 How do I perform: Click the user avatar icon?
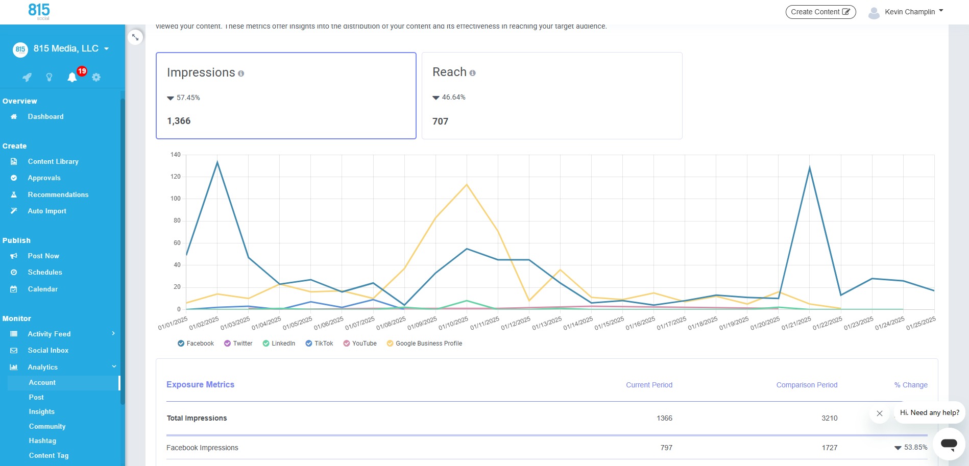[x=874, y=12]
